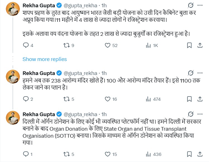This screenshot has width=209, height=162.
Task: Share the Ayushman Bharat tweet
Action: click(x=200, y=45)
